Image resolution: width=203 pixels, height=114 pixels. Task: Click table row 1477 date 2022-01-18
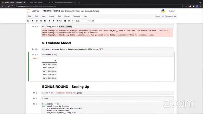(x=49, y=71)
